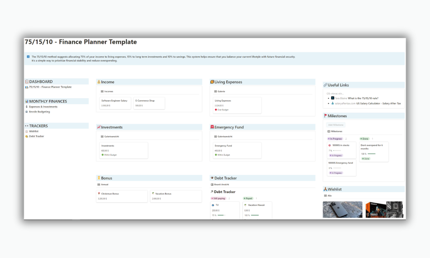Toggle the Still paying status filter
The image size is (430, 258).
219,198
